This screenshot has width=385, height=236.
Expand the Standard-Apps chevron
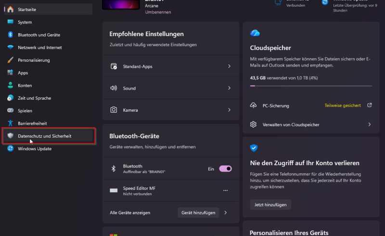point(230,66)
